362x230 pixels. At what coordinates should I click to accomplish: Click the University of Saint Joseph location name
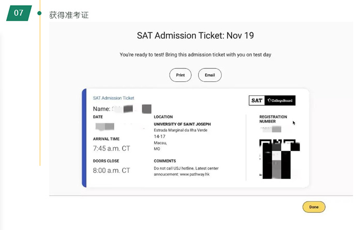pos(182,124)
